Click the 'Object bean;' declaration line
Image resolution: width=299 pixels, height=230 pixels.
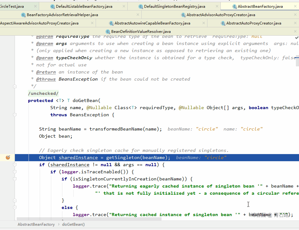[x=56, y=136]
